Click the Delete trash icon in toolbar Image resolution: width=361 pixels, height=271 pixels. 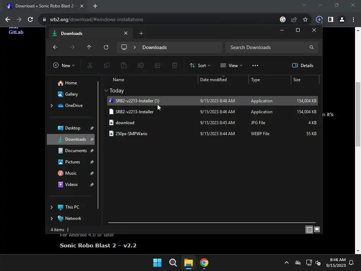[x=175, y=65]
